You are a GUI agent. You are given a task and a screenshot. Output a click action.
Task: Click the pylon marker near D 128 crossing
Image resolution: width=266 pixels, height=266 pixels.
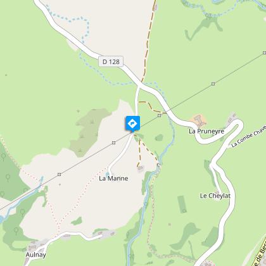coord(160,115)
